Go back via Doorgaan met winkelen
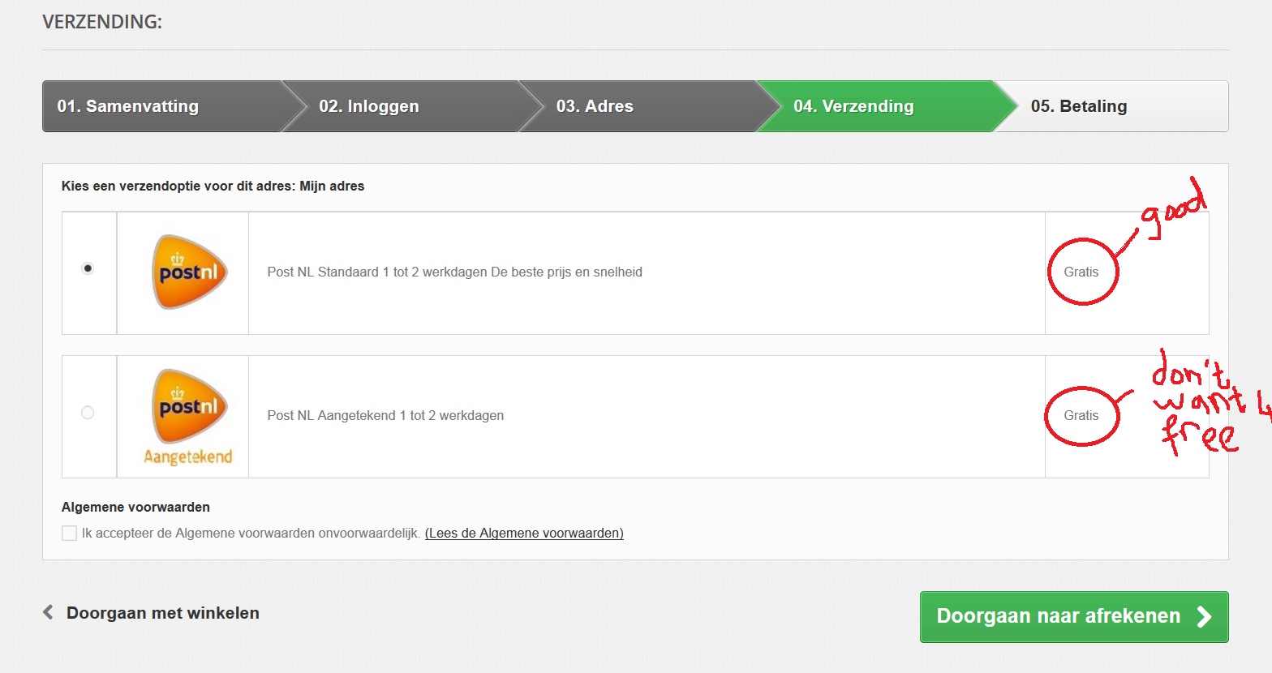Screen dimensions: 1272x673 163,613
